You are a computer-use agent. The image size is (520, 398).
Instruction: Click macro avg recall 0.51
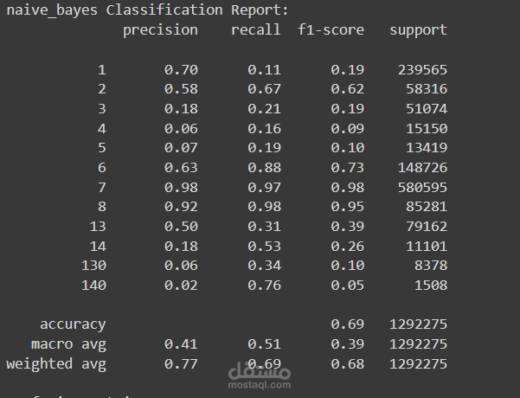265,344
